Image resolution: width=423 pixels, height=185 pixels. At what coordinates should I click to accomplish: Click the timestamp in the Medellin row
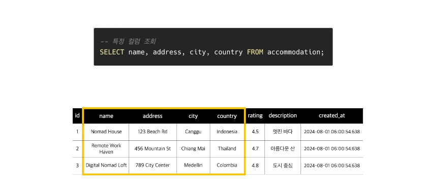pyautogui.click(x=332, y=166)
